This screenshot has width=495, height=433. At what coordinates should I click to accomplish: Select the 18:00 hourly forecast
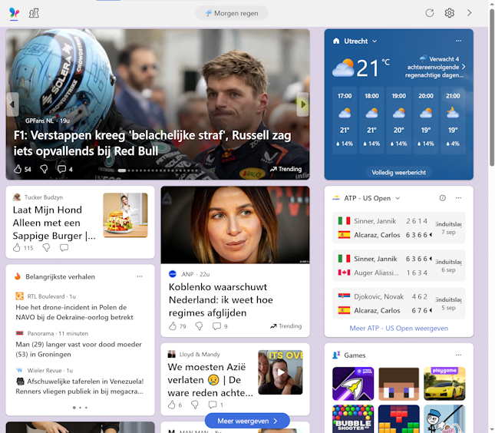click(x=371, y=120)
